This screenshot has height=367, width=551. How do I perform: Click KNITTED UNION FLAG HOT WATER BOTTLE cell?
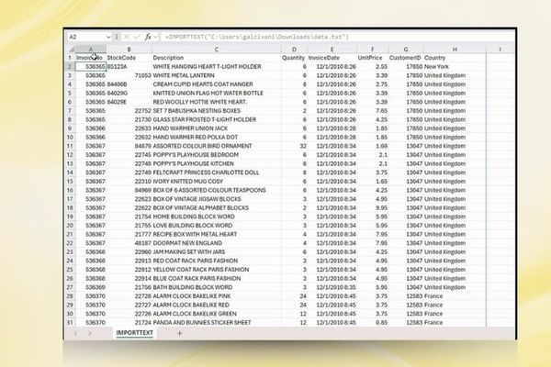pyautogui.click(x=217, y=93)
